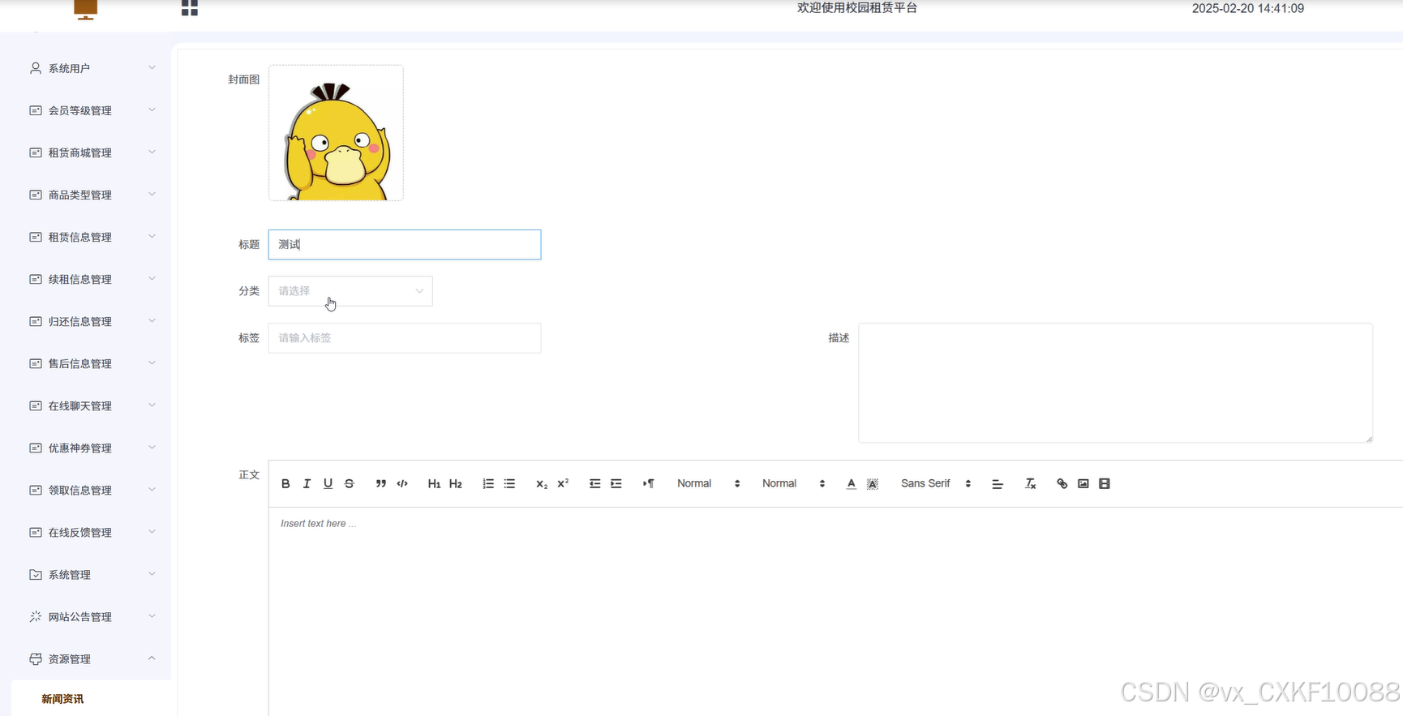Insert a video into the editor
The image size is (1403, 716).
1105,483
